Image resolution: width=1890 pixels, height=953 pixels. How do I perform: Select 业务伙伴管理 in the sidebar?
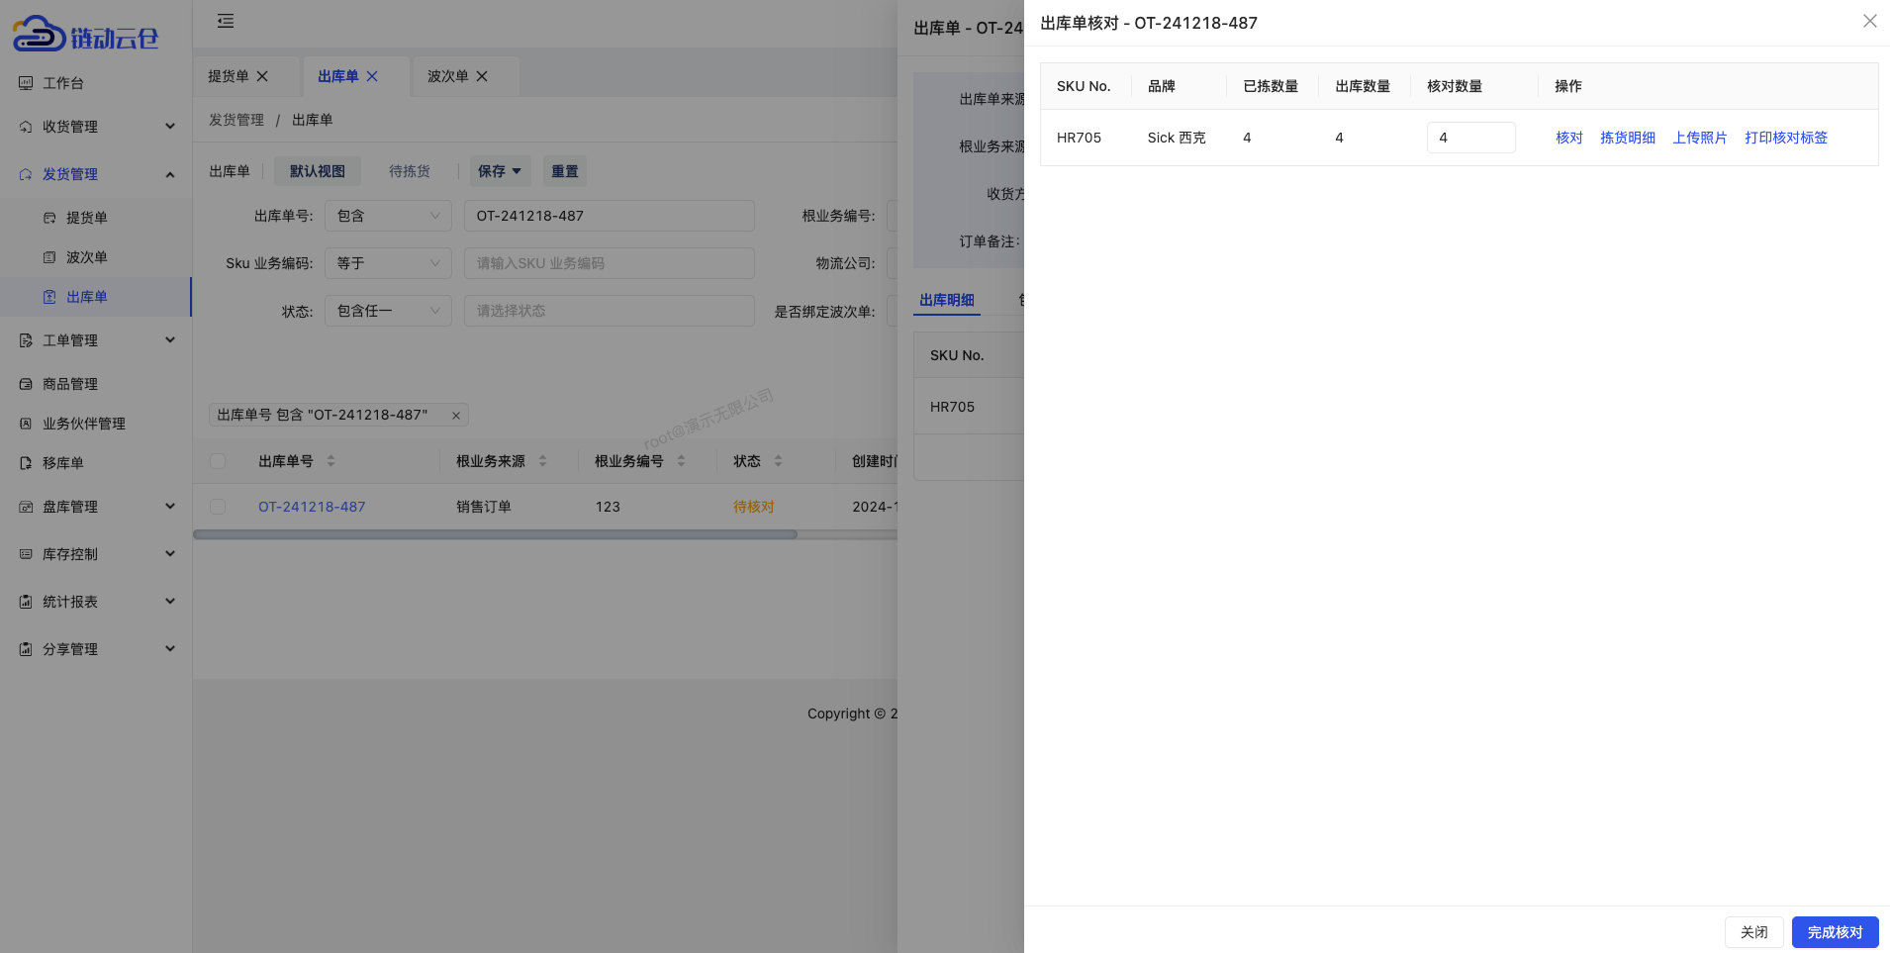tap(84, 423)
